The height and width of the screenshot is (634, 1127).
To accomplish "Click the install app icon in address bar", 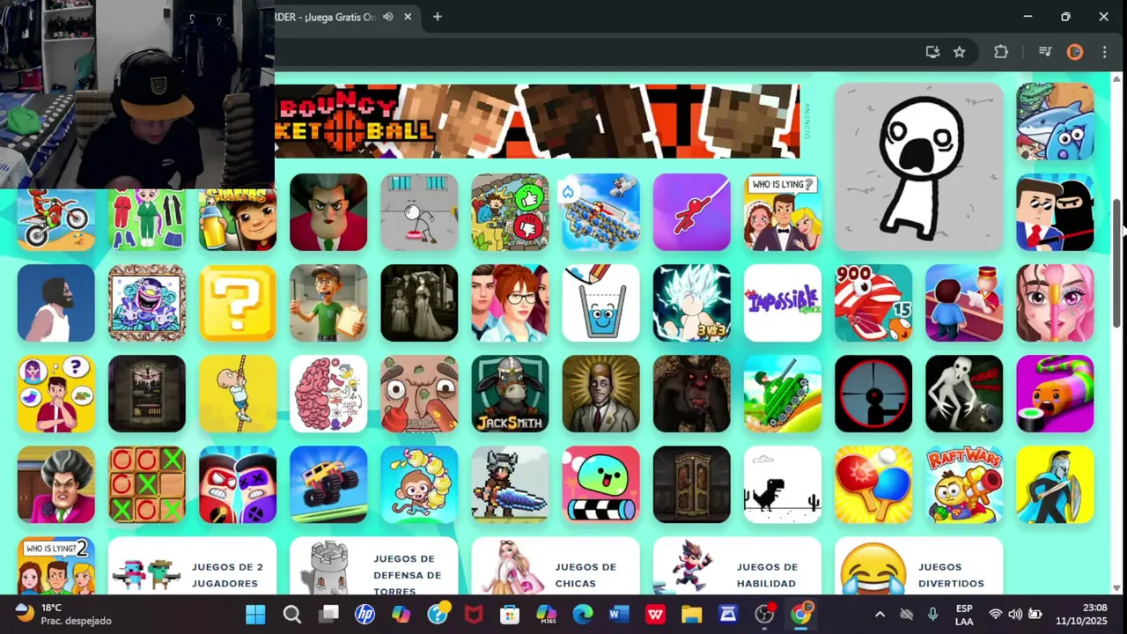I will [x=932, y=52].
